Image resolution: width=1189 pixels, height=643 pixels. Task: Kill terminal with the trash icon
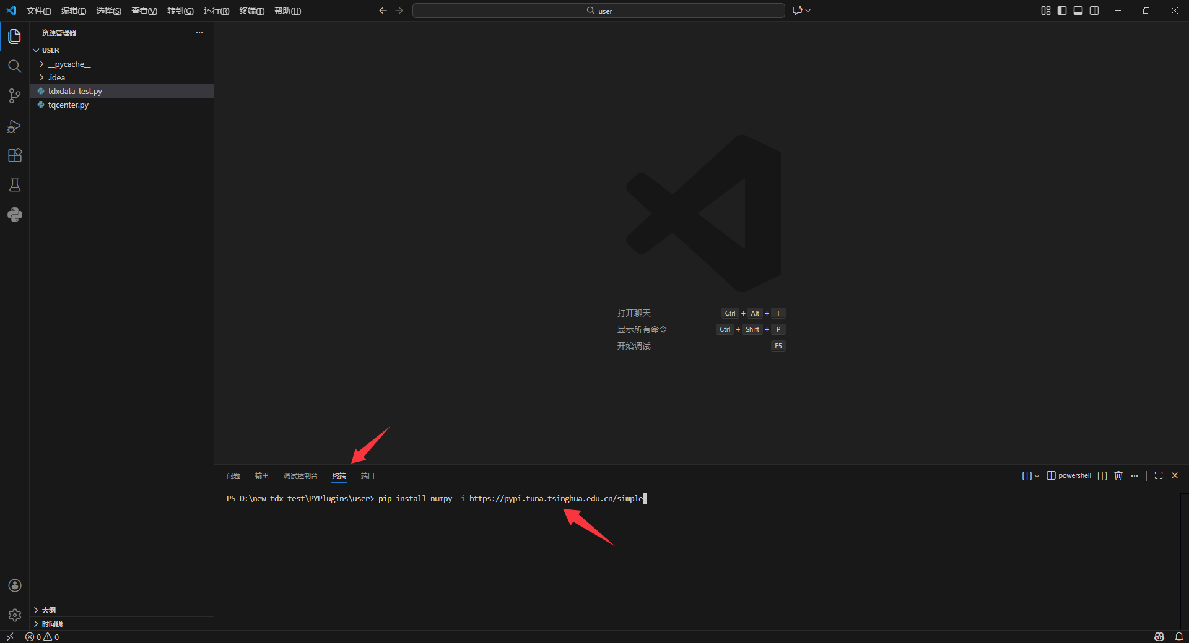[x=1118, y=476]
